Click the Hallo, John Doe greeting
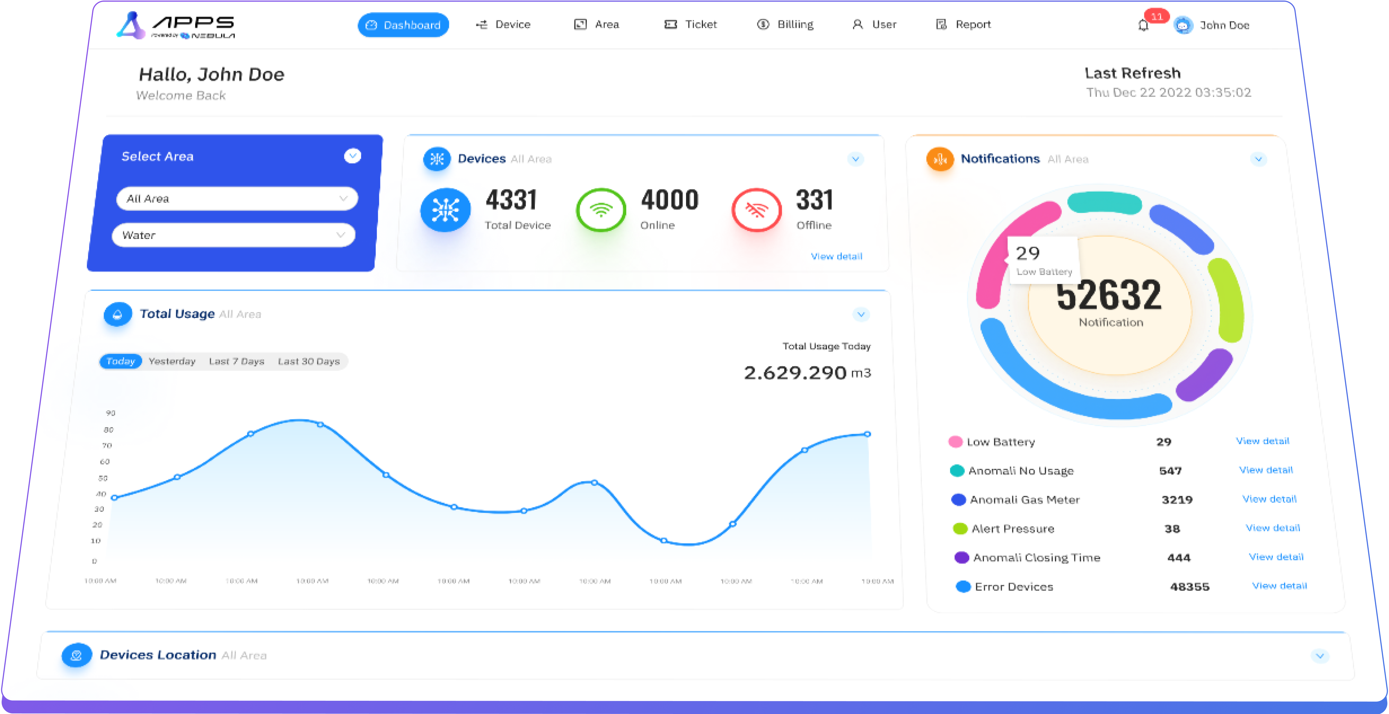Screen dimensions: 1389x714 (x=211, y=74)
